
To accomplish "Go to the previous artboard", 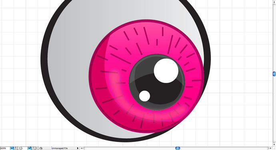I will click(19, 148).
